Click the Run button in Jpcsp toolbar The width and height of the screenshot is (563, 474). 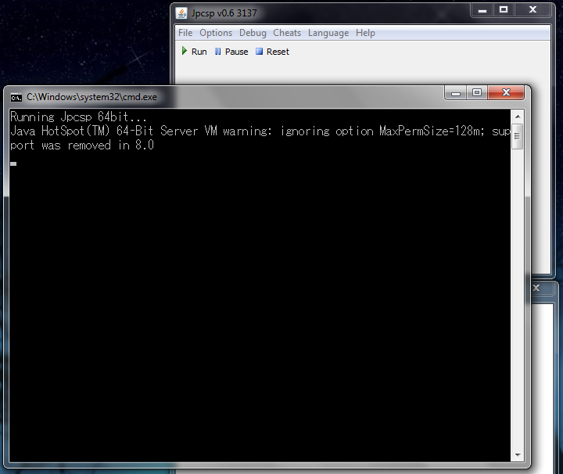click(194, 52)
